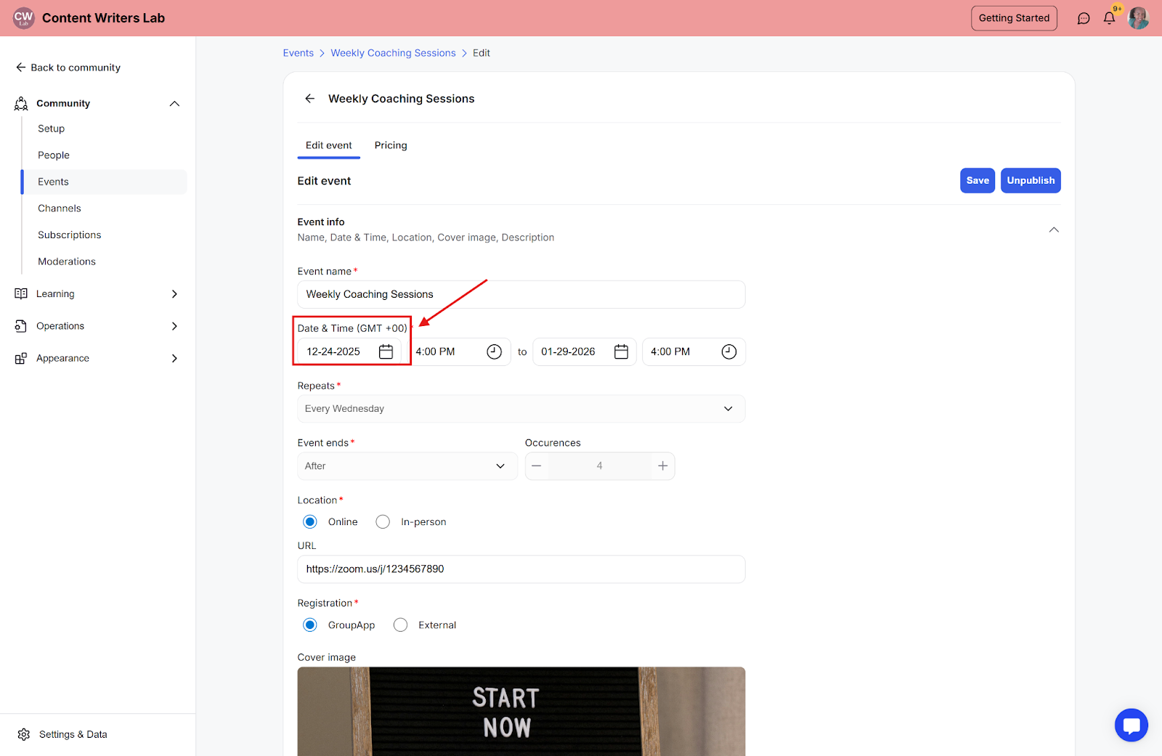Select External registration
Viewport: 1162px width, 756px height.
click(x=400, y=625)
